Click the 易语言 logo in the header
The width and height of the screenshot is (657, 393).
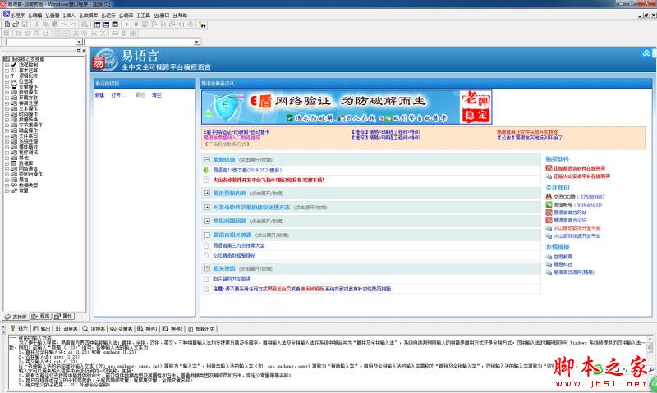pyautogui.click(x=105, y=61)
